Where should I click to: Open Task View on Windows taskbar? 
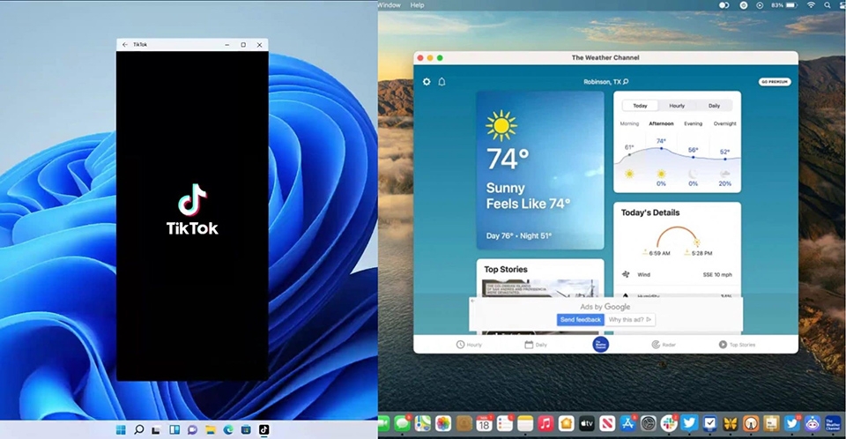(x=156, y=430)
